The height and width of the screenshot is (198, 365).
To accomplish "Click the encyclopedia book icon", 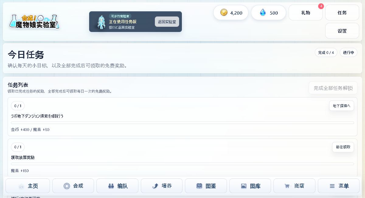I will point(199,186).
